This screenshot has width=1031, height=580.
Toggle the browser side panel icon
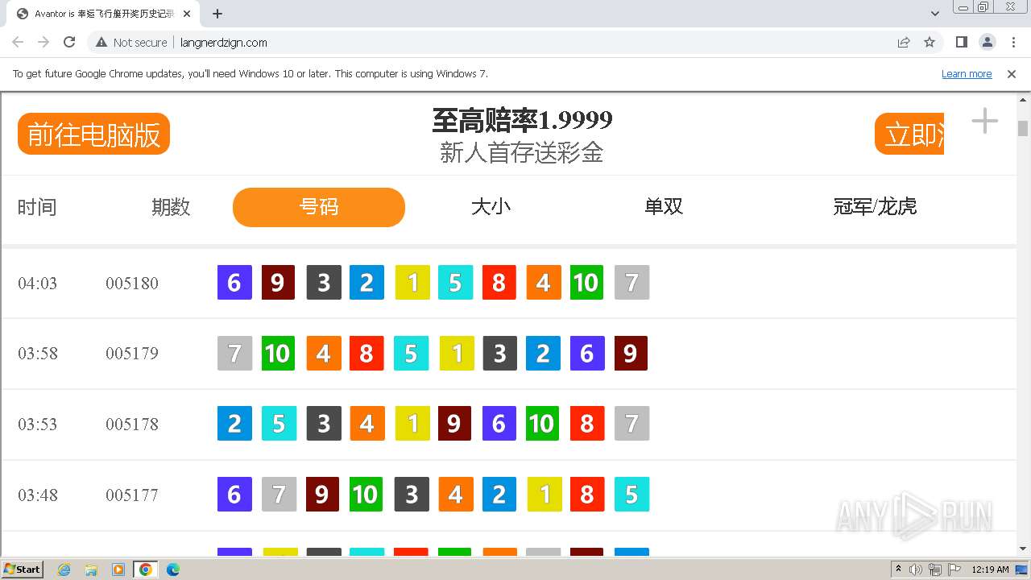tap(961, 42)
